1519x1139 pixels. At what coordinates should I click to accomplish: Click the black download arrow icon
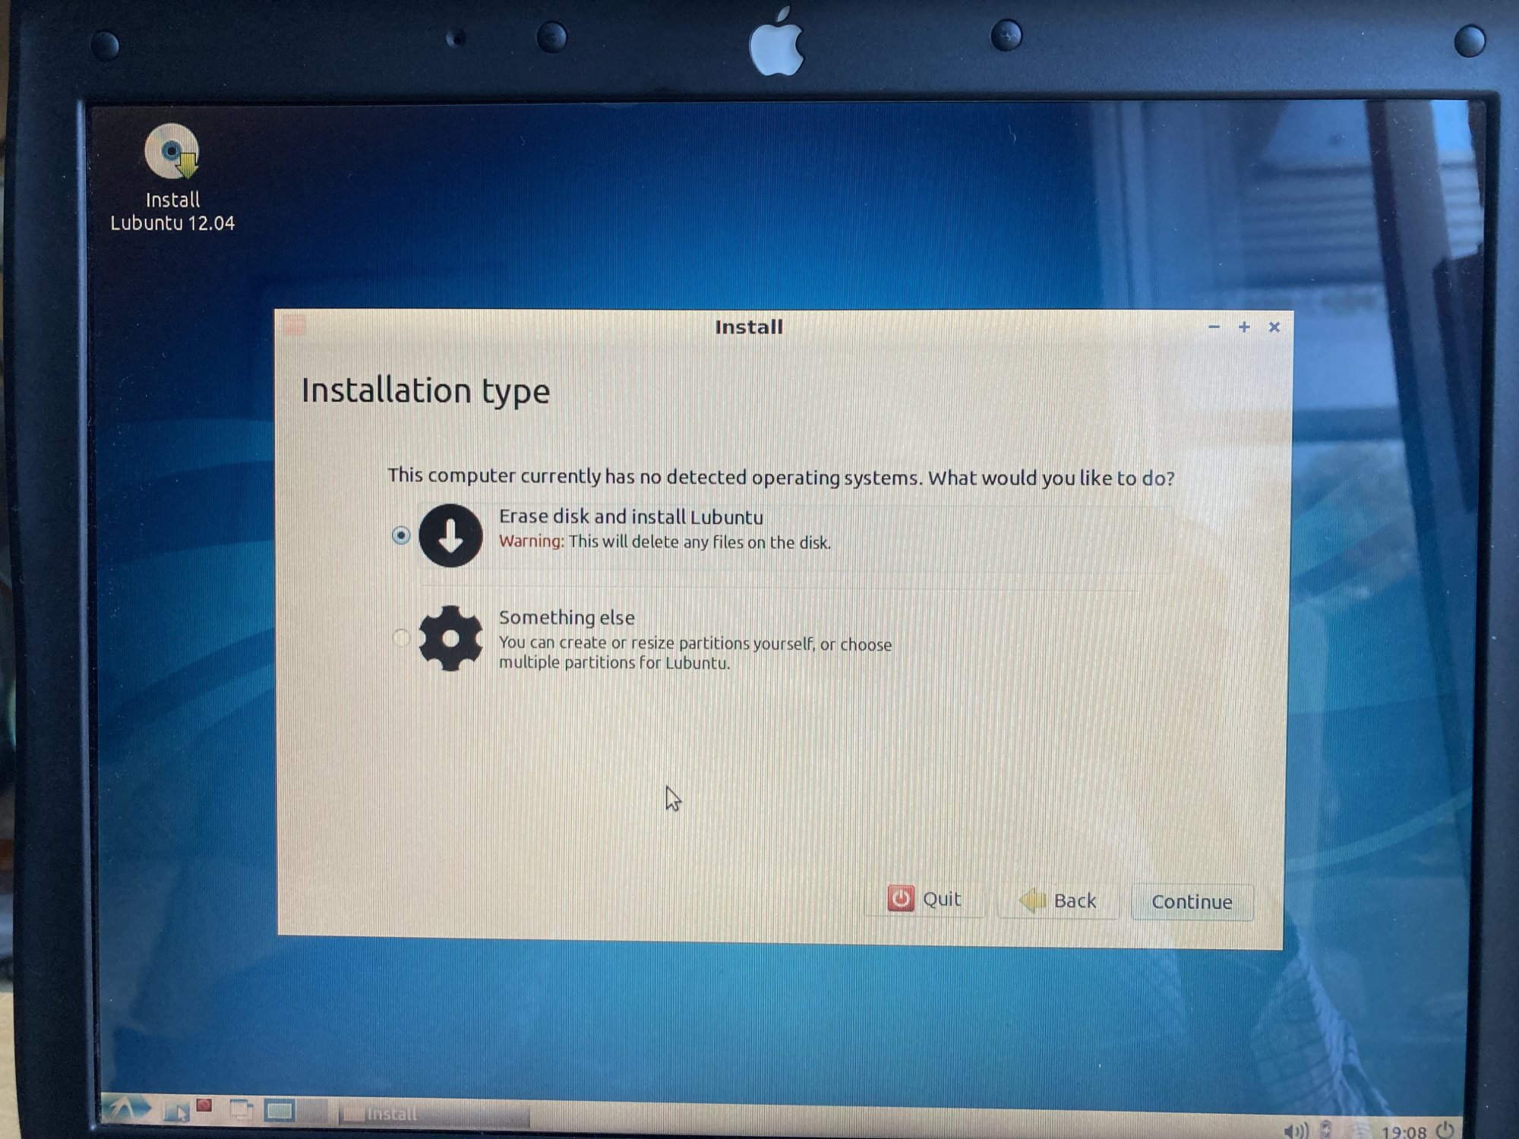coord(450,535)
